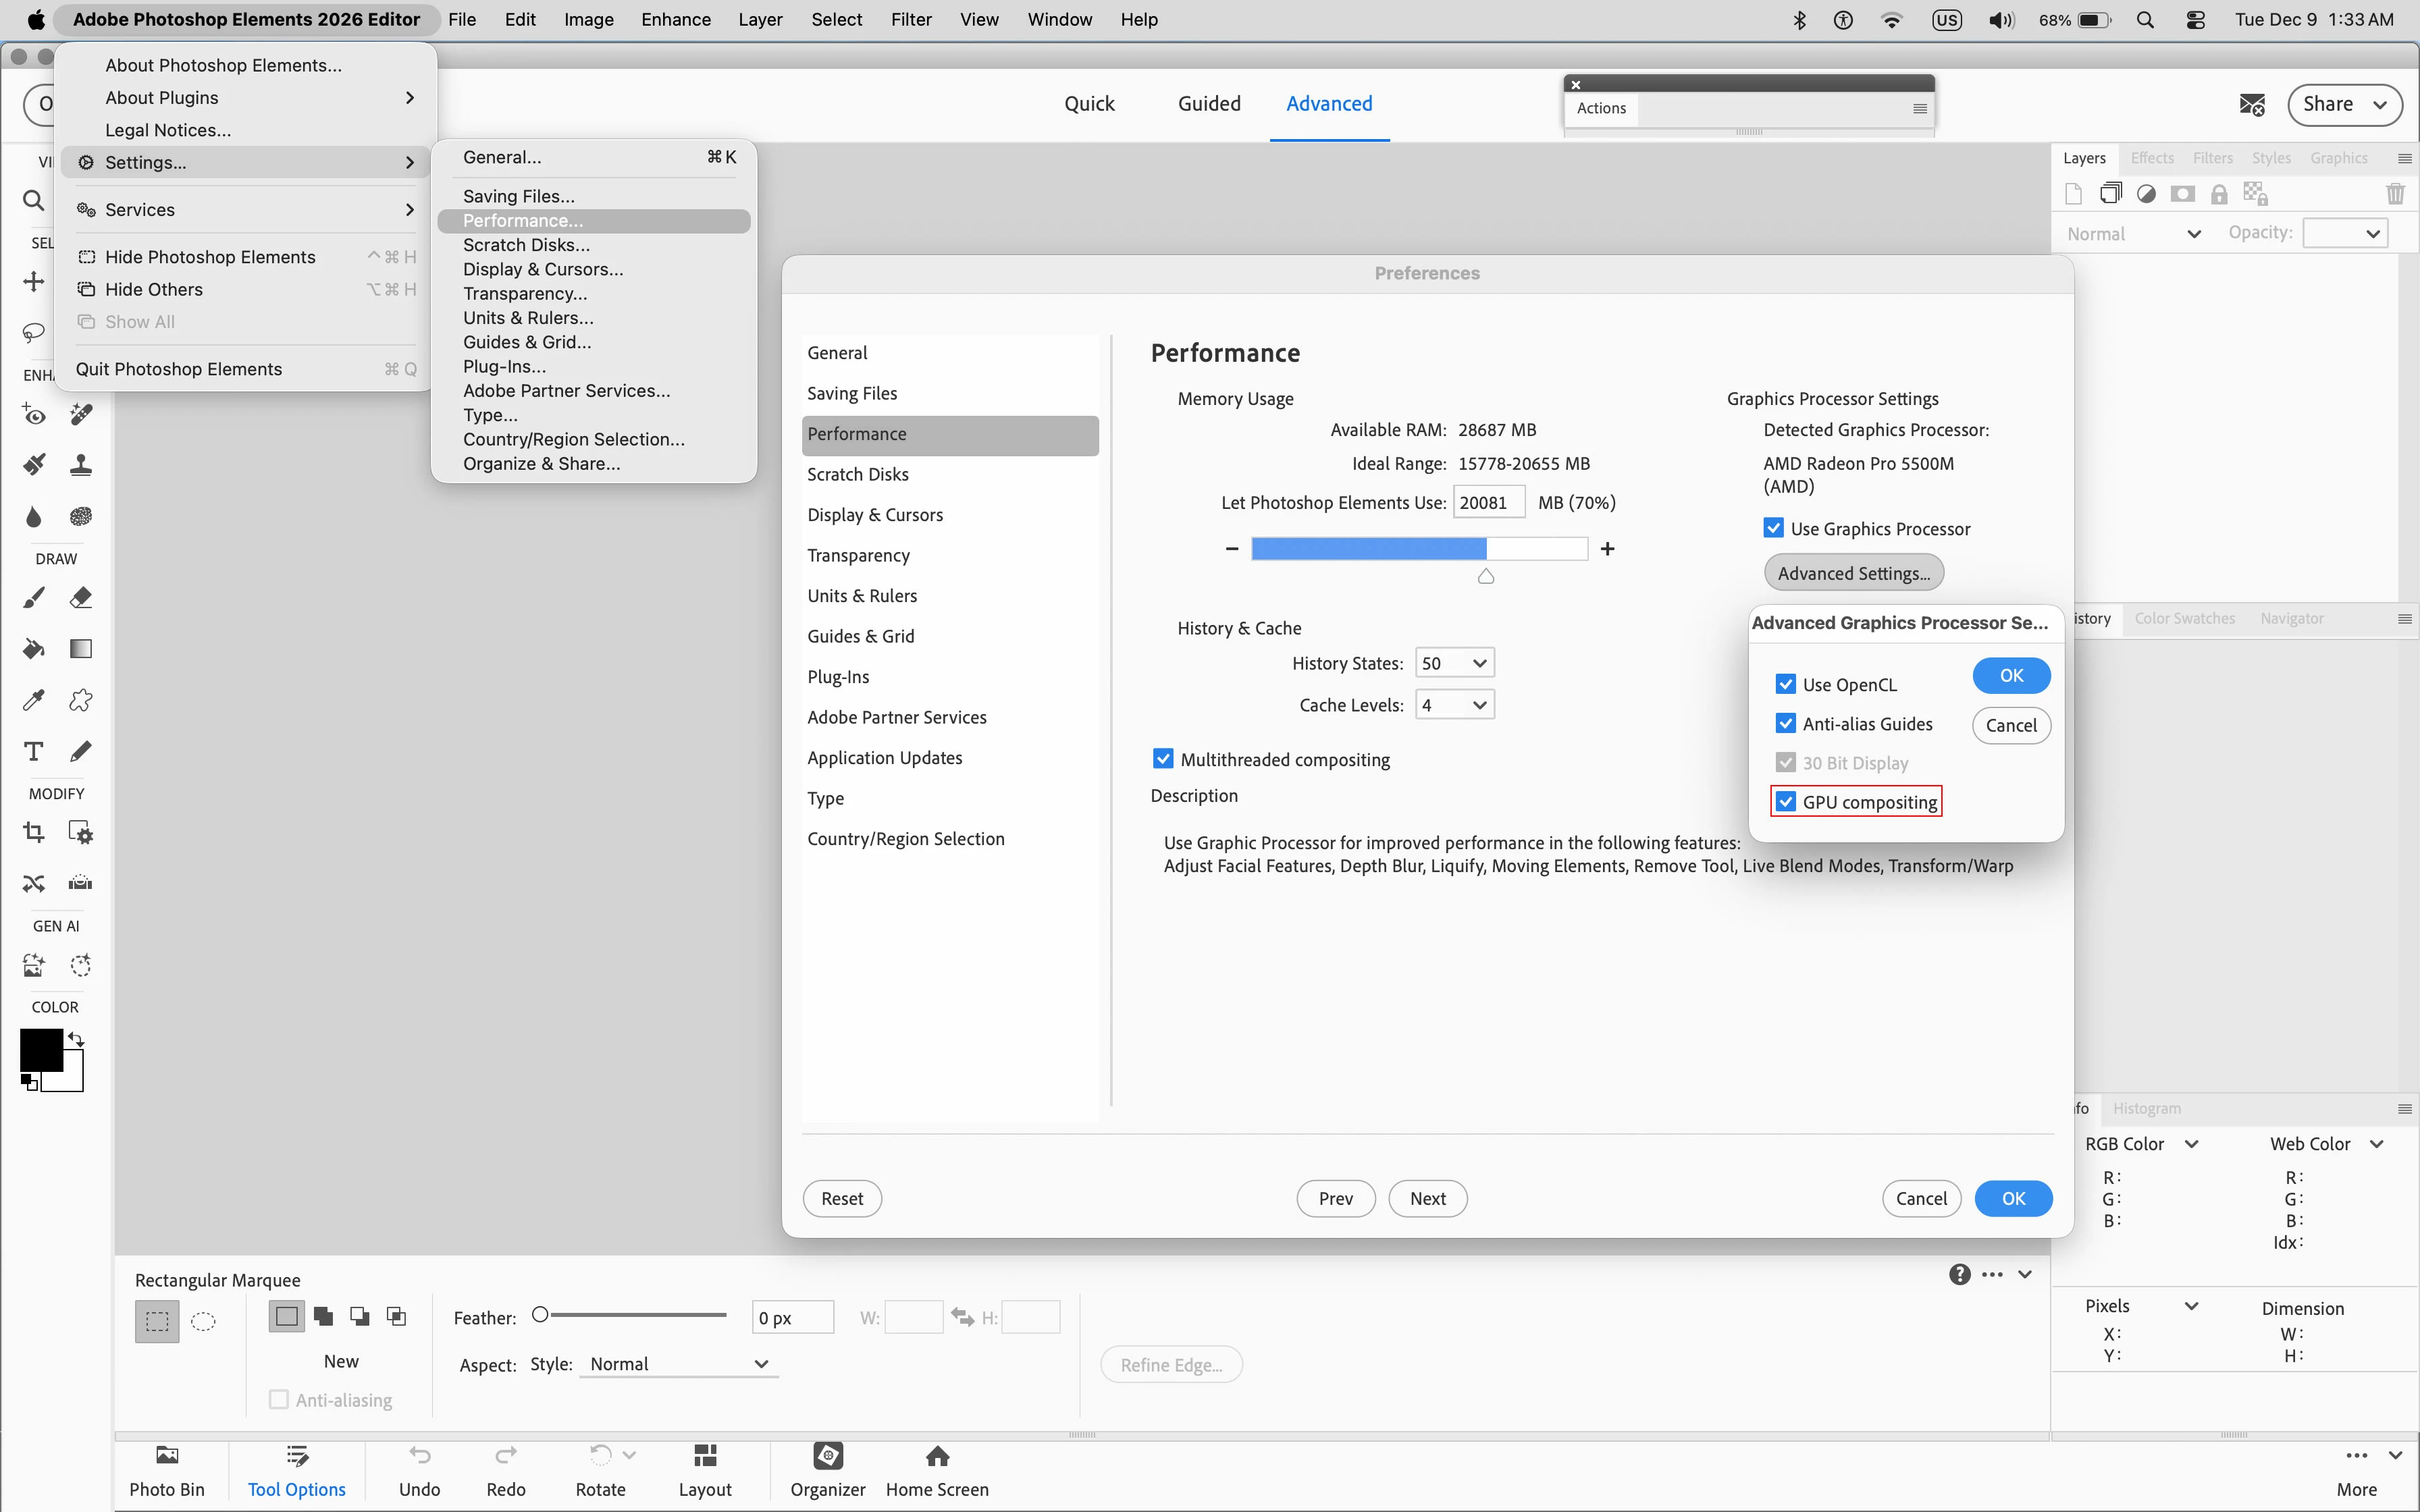The image size is (2420, 1512).
Task: Select Display & Cursors preferences category
Action: point(950,515)
